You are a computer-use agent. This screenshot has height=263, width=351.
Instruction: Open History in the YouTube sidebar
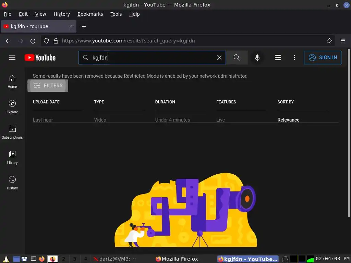12,183
